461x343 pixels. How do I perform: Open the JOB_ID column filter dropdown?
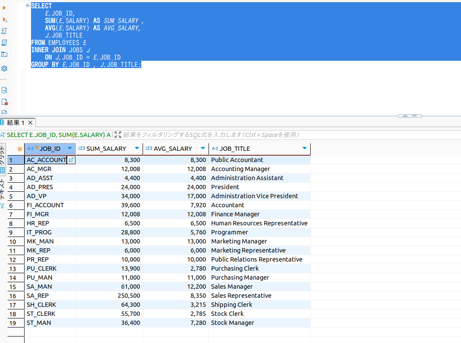[70, 148]
